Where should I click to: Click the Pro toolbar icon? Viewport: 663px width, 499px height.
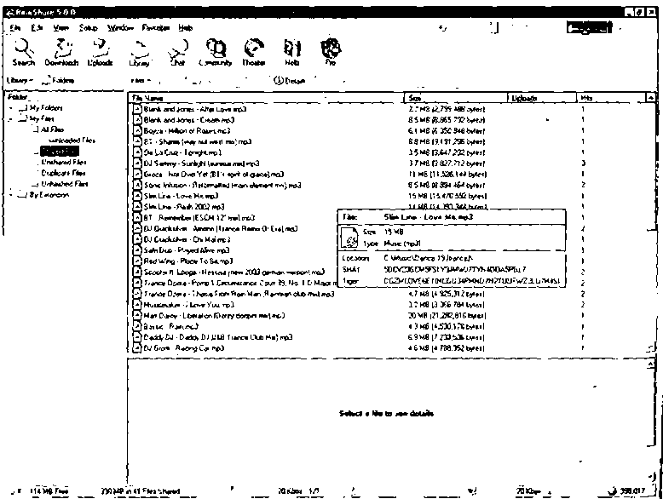(331, 53)
